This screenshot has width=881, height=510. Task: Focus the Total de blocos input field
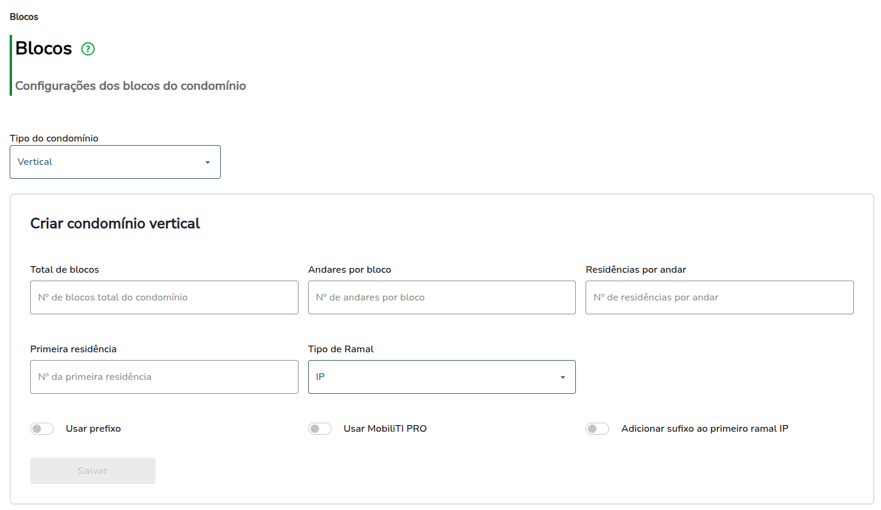tap(164, 297)
